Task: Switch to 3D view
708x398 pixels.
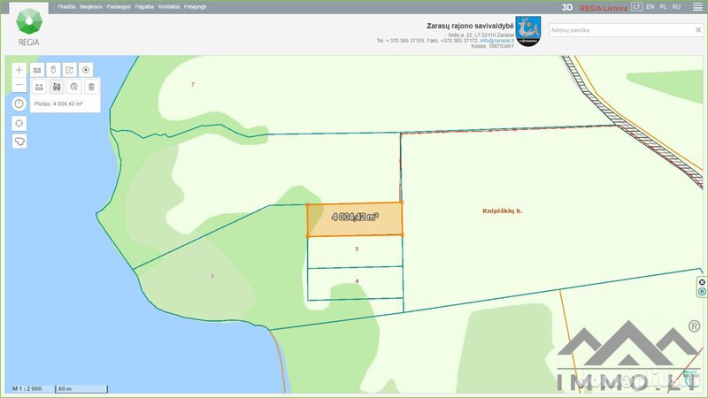Action: [x=567, y=8]
